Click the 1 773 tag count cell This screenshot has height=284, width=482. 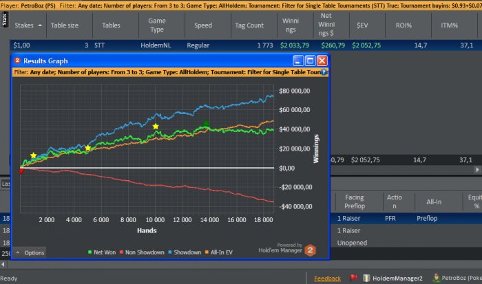pyautogui.click(x=264, y=45)
